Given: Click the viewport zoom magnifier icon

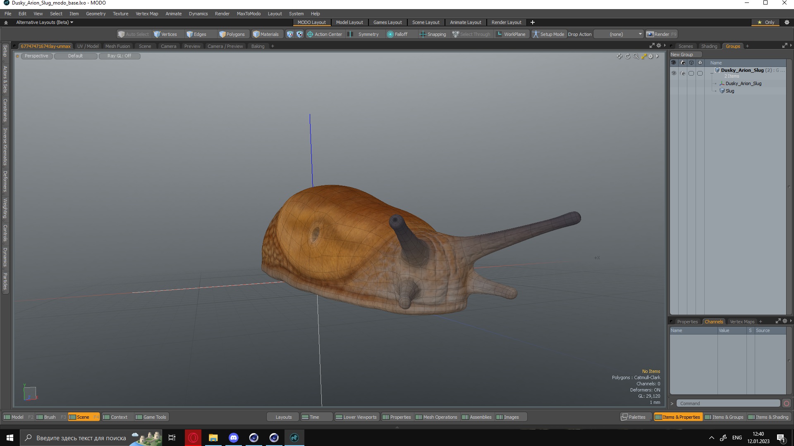Looking at the screenshot, I should (636, 56).
